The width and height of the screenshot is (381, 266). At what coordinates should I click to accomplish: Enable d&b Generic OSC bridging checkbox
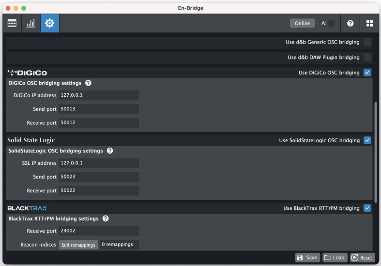click(367, 42)
